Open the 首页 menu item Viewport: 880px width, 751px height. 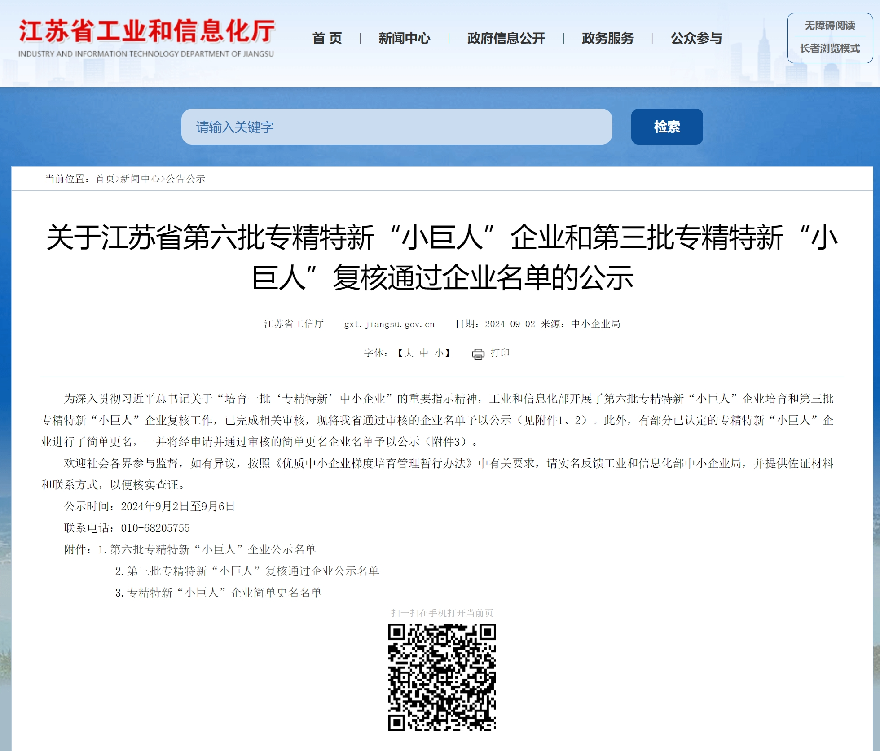[x=327, y=39]
